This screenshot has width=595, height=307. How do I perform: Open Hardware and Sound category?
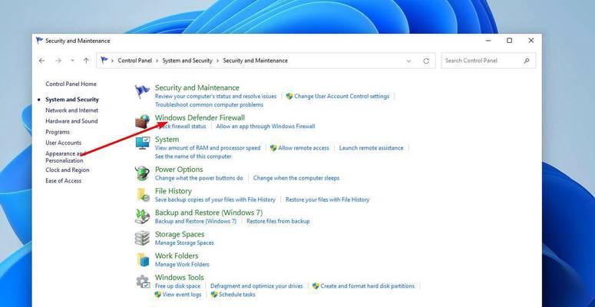[71, 121]
